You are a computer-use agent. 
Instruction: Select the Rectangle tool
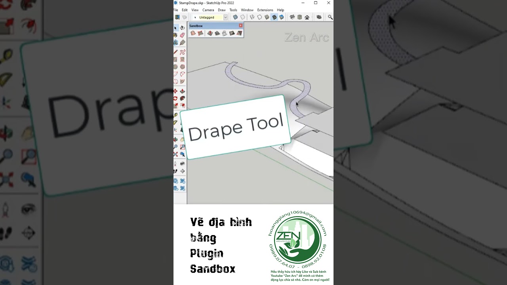(175, 59)
